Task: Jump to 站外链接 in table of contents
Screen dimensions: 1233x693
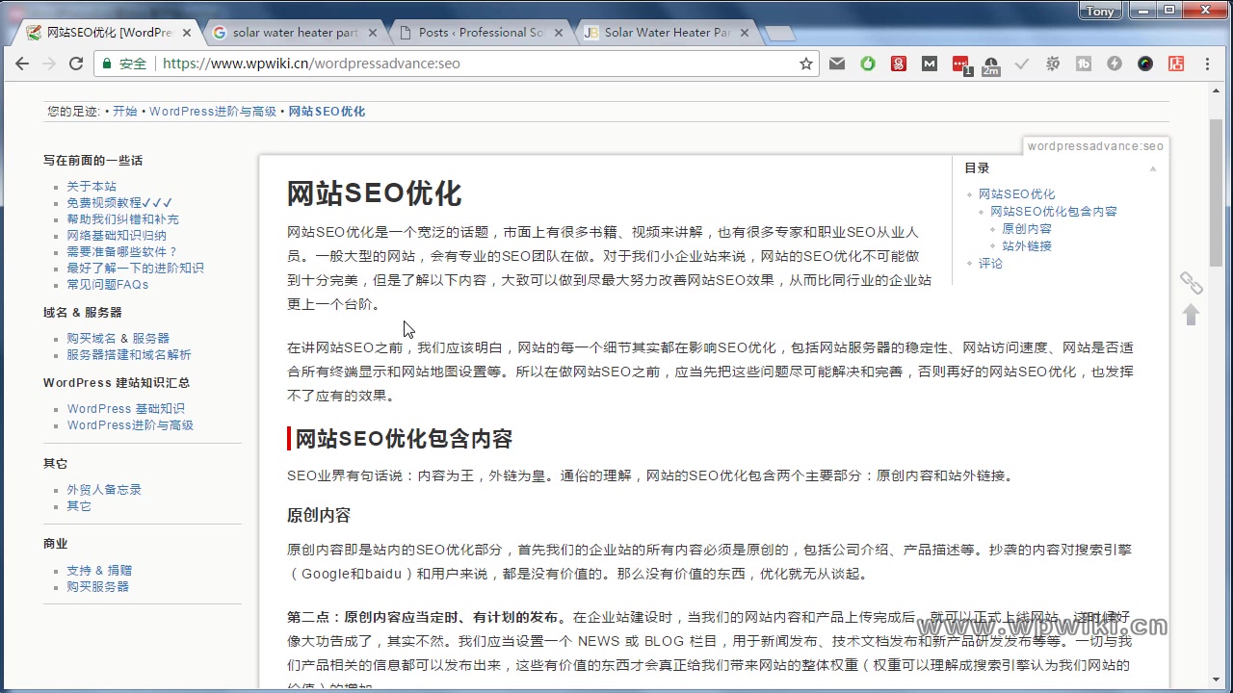Action: pos(1027,246)
